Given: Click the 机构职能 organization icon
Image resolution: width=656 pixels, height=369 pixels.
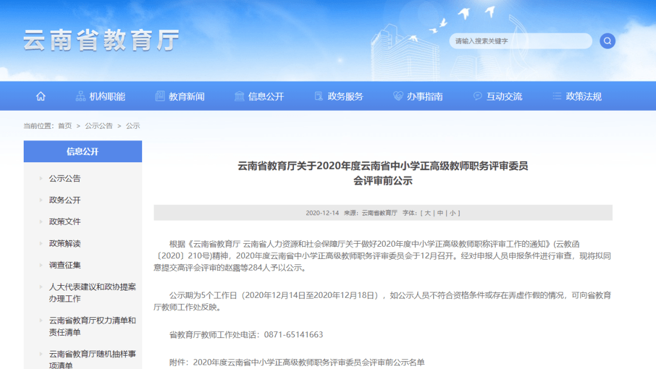Looking at the screenshot, I should [x=80, y=96].
